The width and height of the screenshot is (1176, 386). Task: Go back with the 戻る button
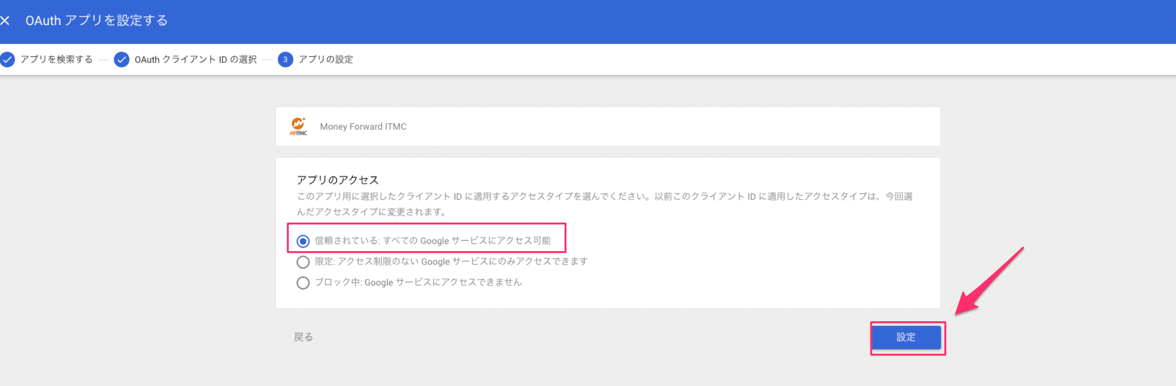303,337
